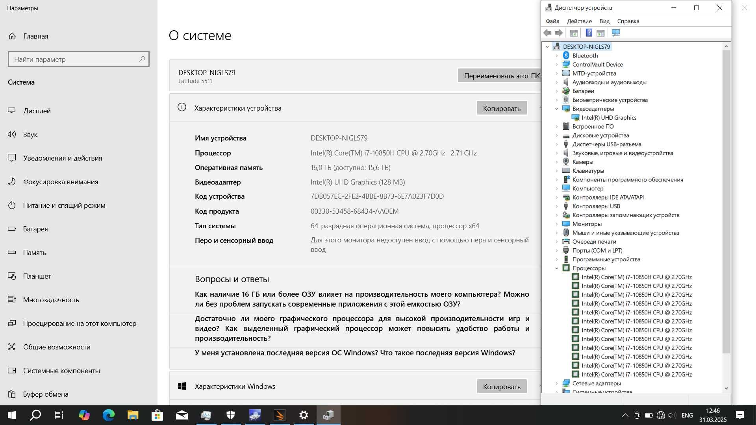Expand the Контроллеры USB node
This screenshot has width=756, height=425.
point(557,206)
